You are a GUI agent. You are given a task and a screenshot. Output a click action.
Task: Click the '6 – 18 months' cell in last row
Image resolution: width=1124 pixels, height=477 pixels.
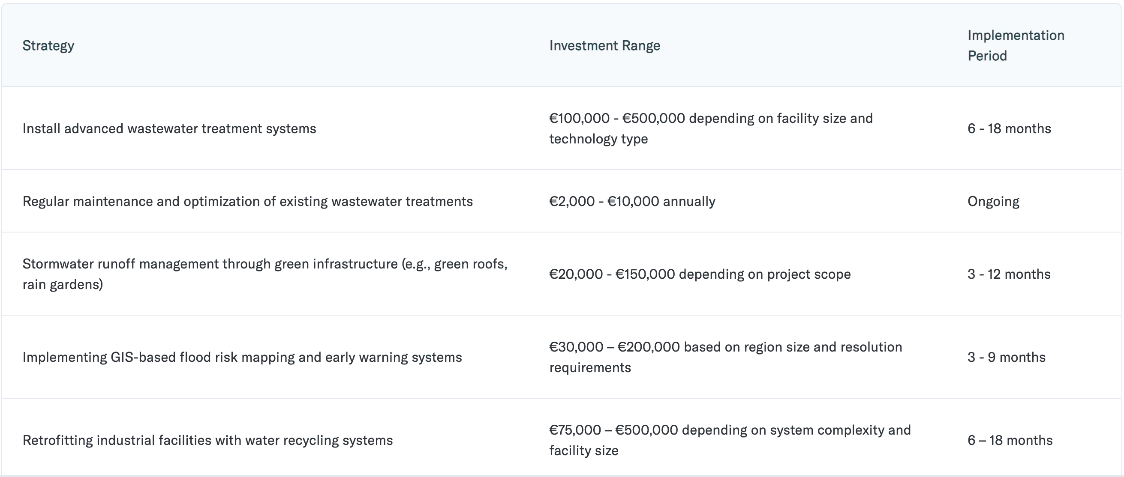1010,440
